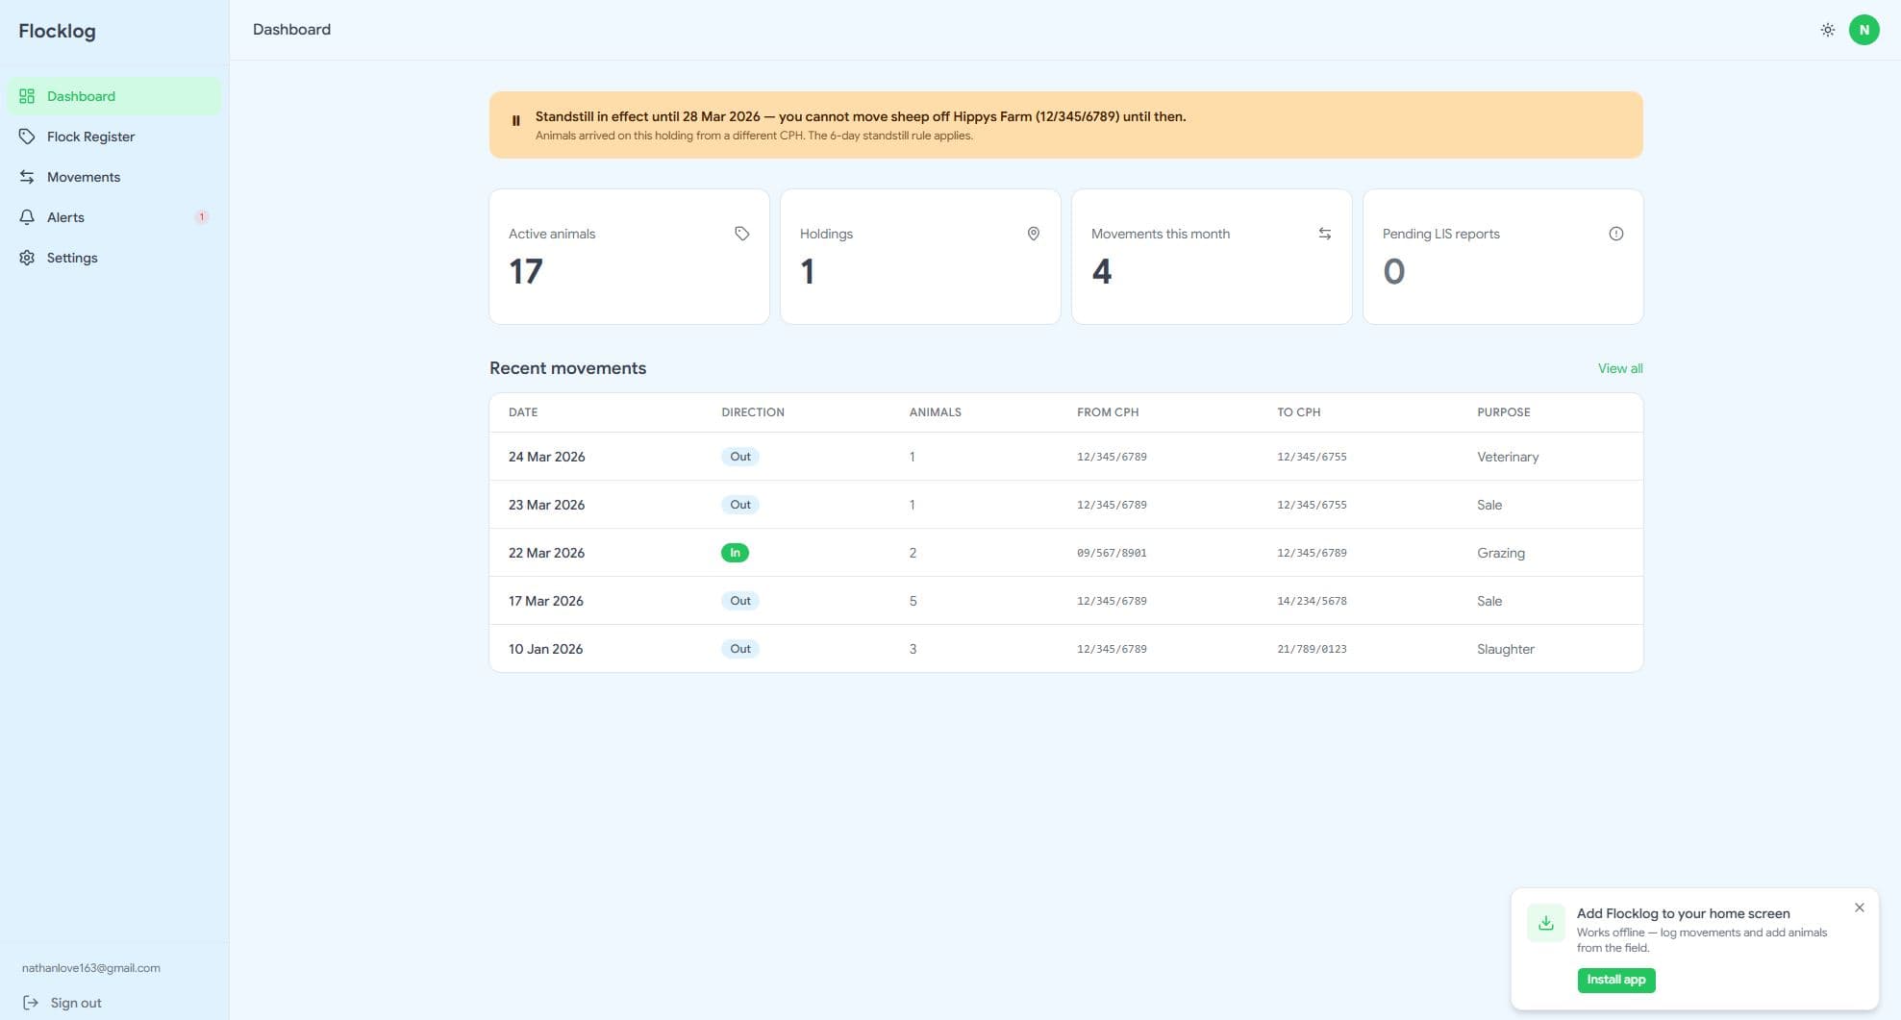Click the DATE column header
The width and height of the screenshot is (1901, 1020).
point(523,412)
